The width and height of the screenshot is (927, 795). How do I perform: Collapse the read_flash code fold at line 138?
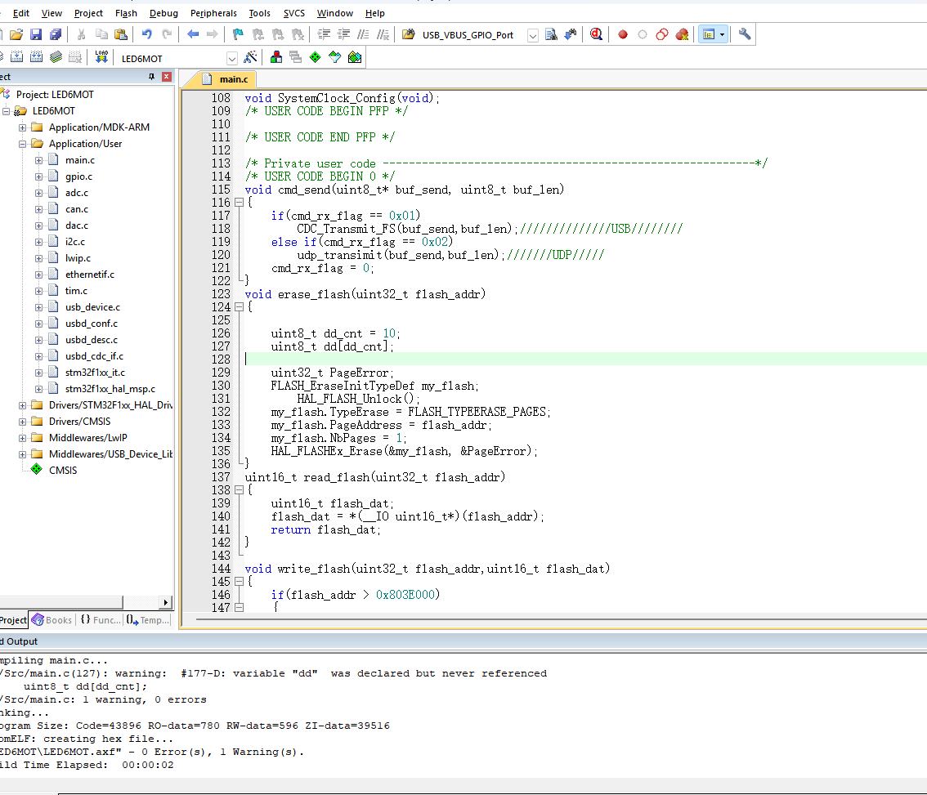coord(239,490)
